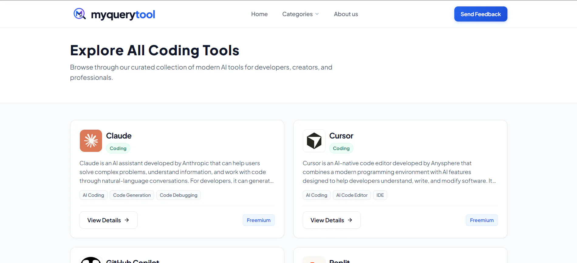Screen dimensions: 577x263
Task: Click the Freemium badge on Claude card
Action: click(x=259, y=220)
